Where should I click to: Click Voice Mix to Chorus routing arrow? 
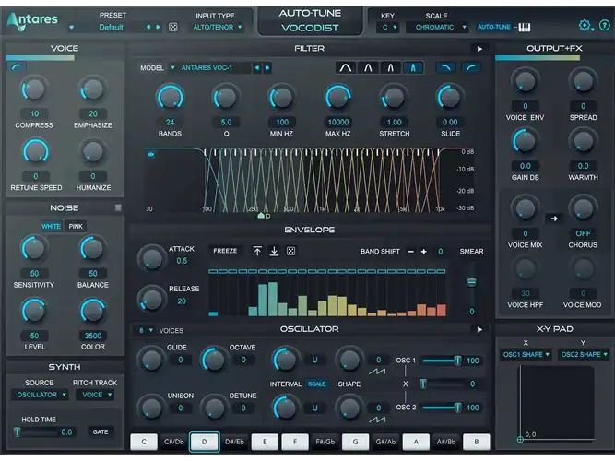[554, 219]
